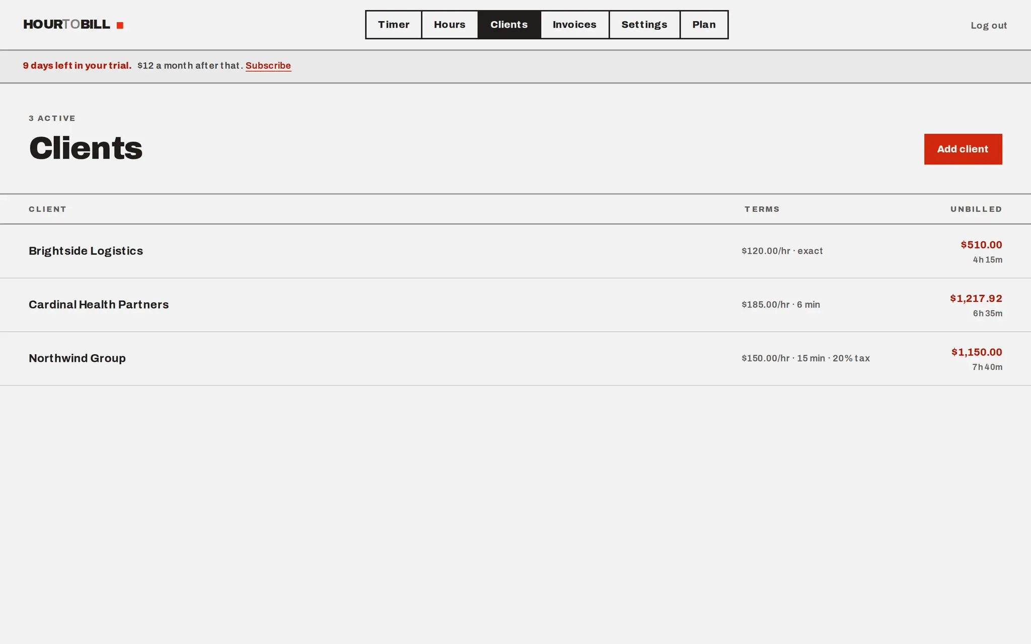The height and width of the screenshot is (644, 1031).
Task: Click the $510.00 unbilled amount
Action: click(x=981, y=245)
